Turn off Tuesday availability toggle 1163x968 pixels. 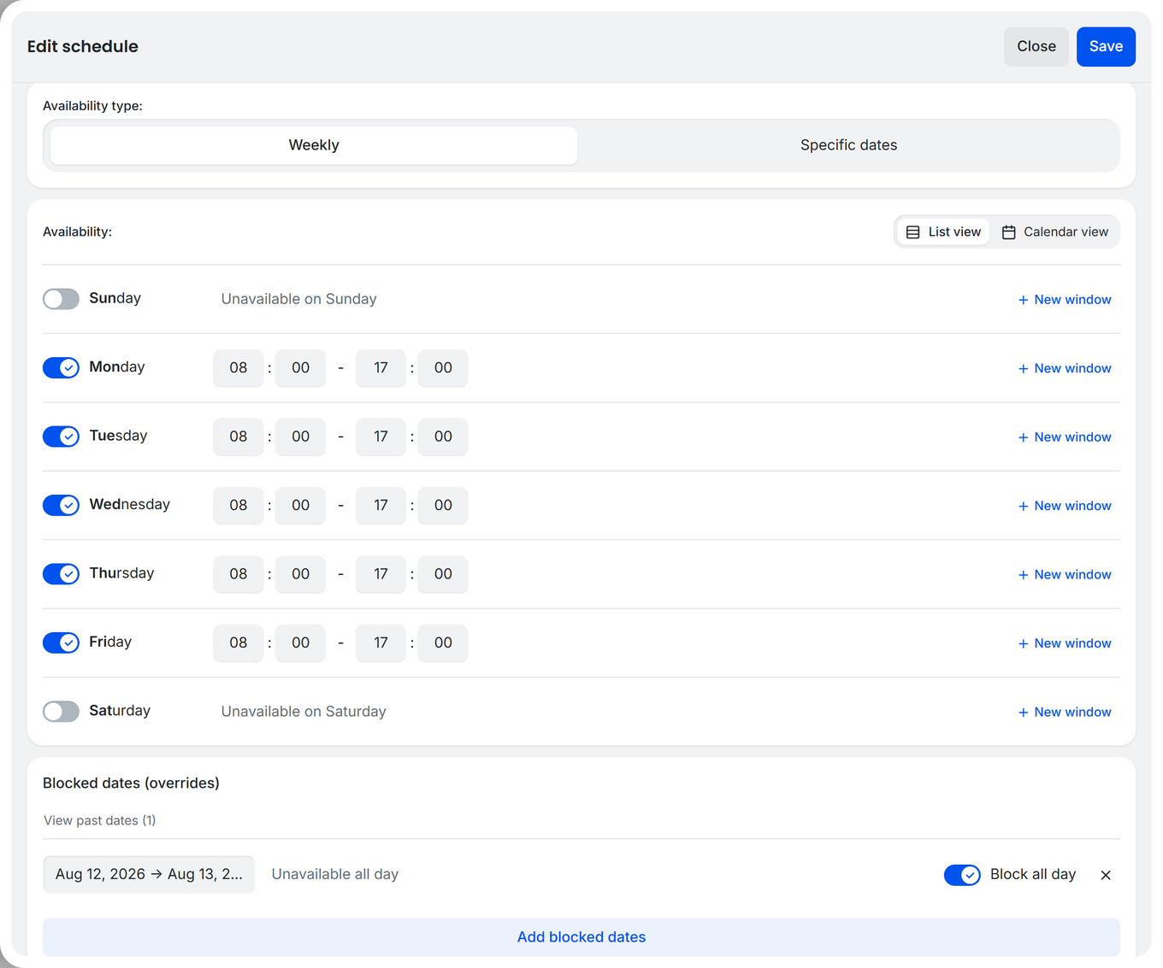(x=61, y=437)
